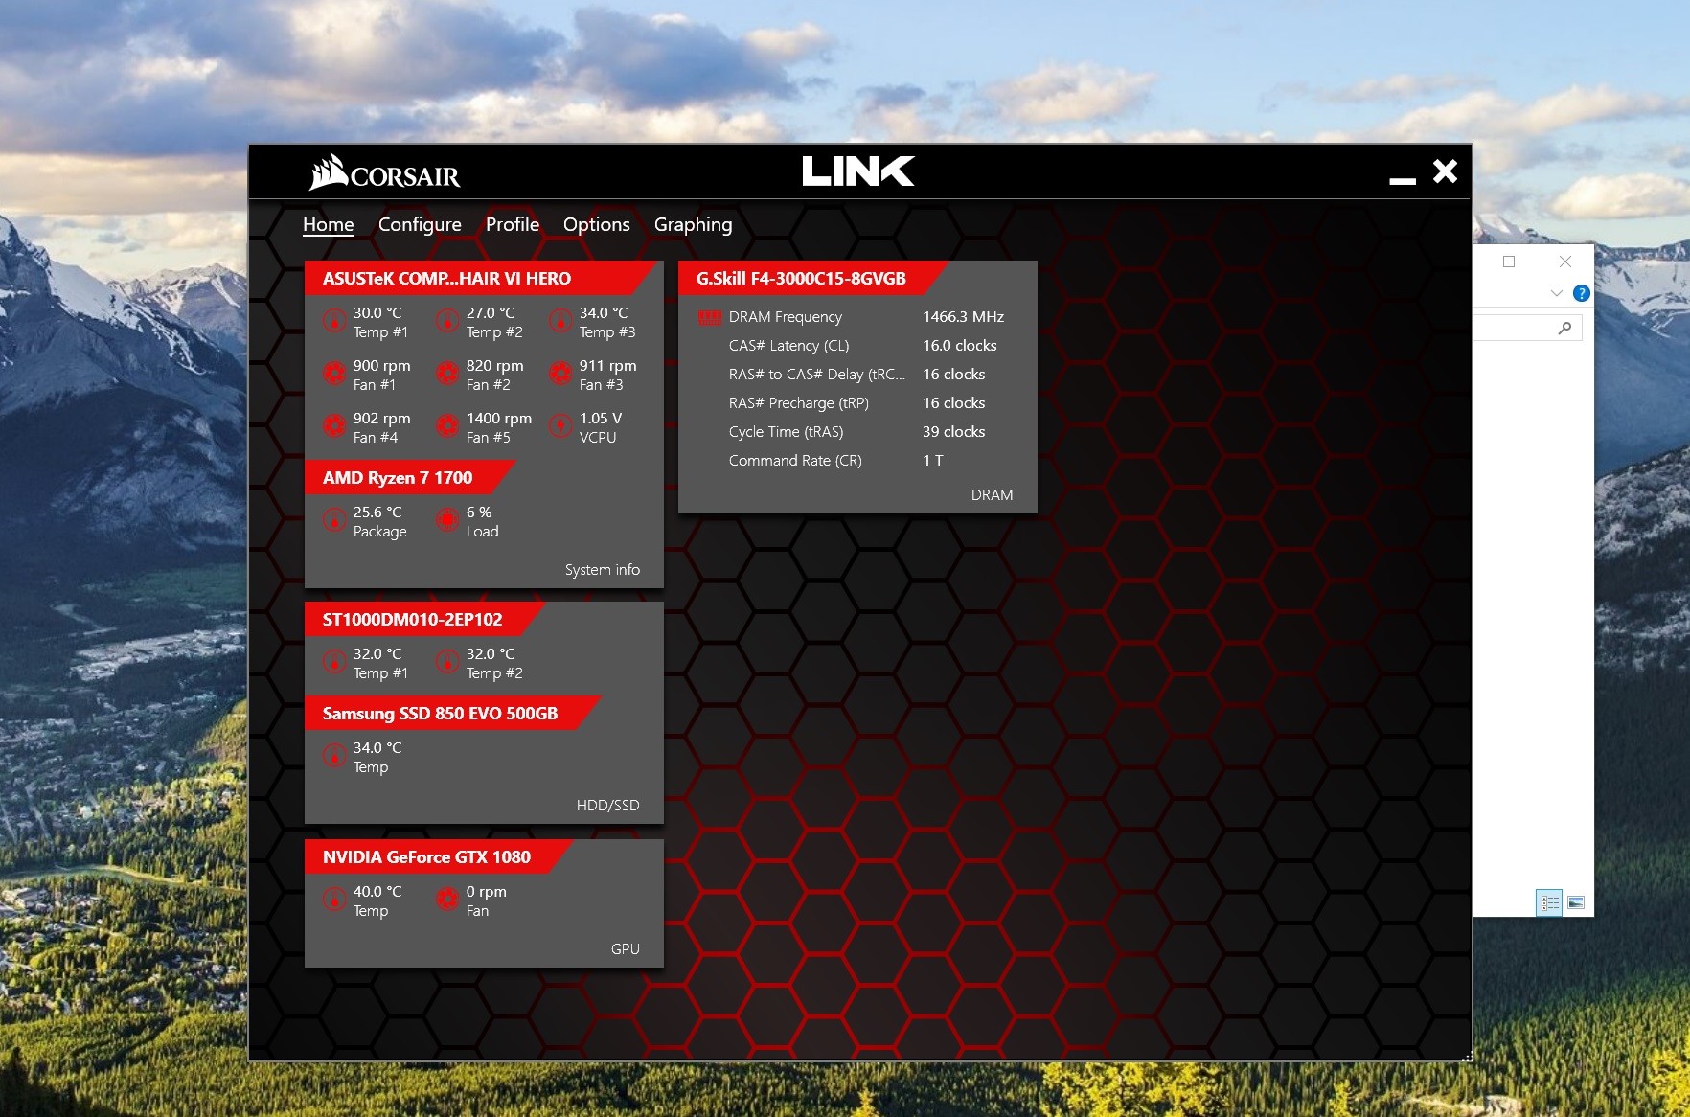1690x1117 pixels.
Task: Click the 1.05 V VCPU reading
Action: click(601, 418)
